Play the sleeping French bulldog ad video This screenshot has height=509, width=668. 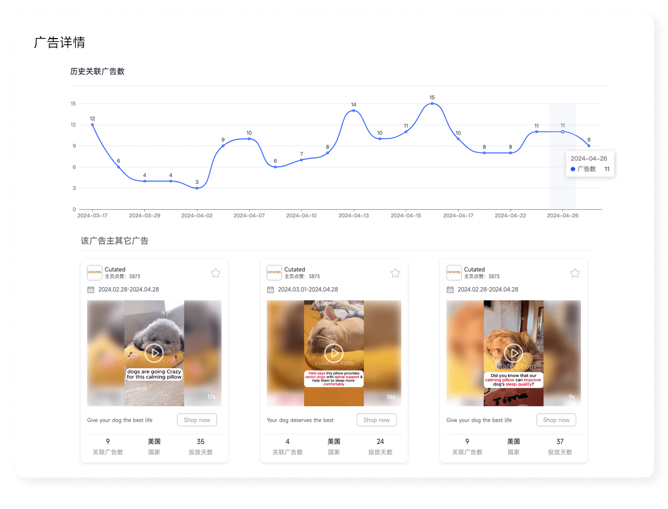click(334, 353)
